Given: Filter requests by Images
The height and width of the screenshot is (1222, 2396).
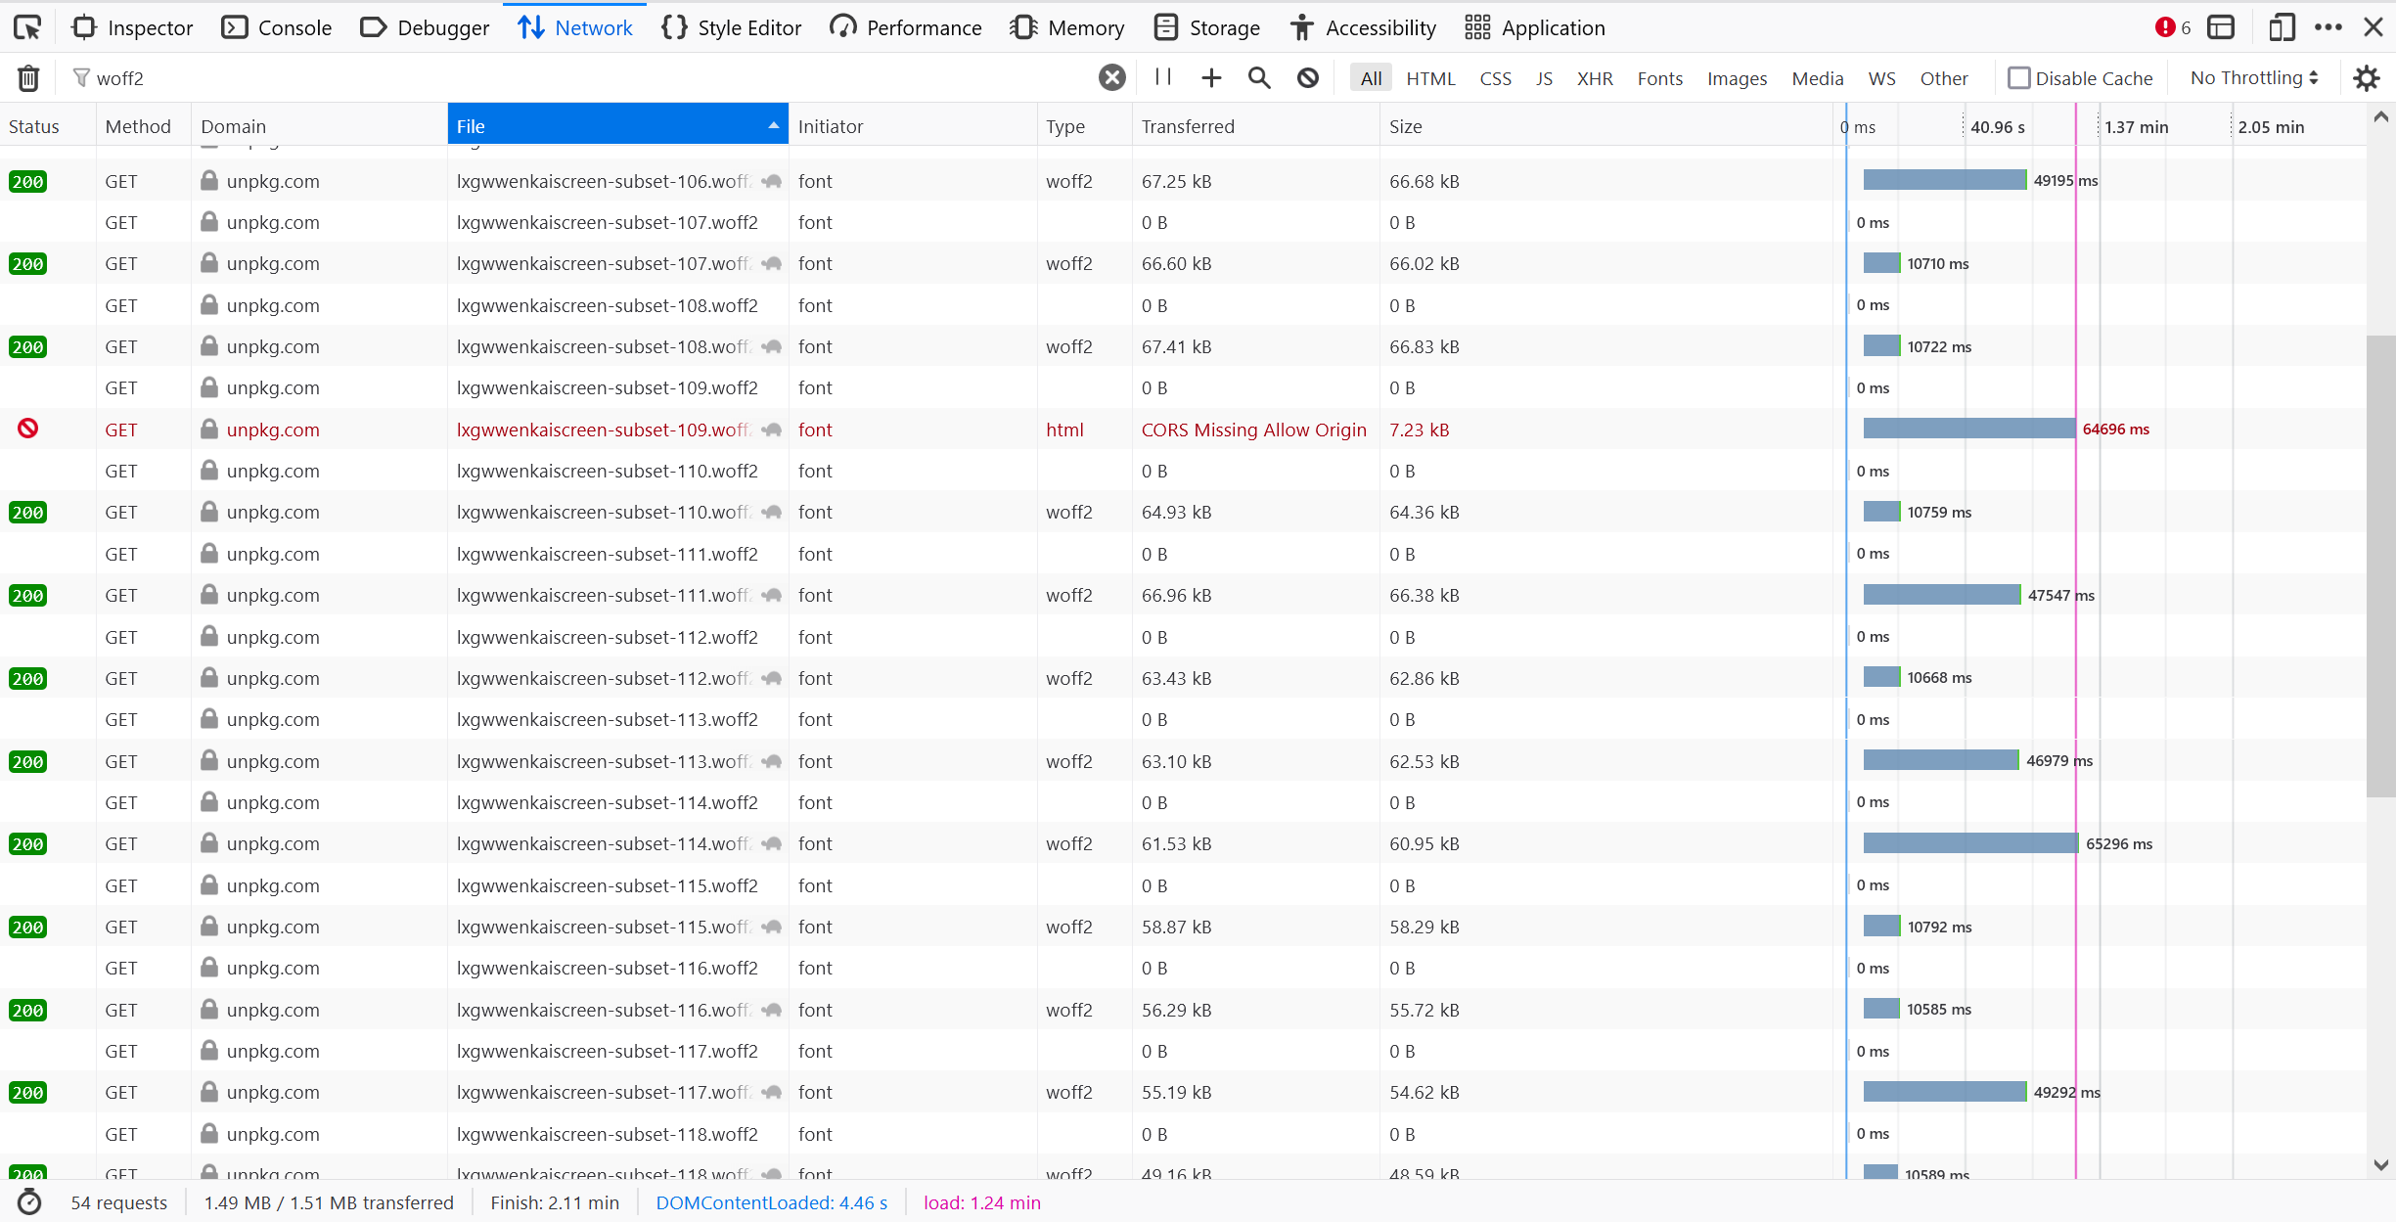Looking at the screenshot, I should coord(1737,78).
